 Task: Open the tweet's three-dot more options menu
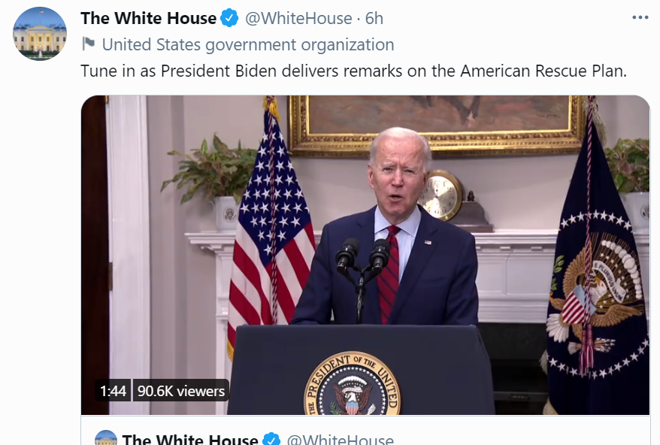[x=640, y=18]
